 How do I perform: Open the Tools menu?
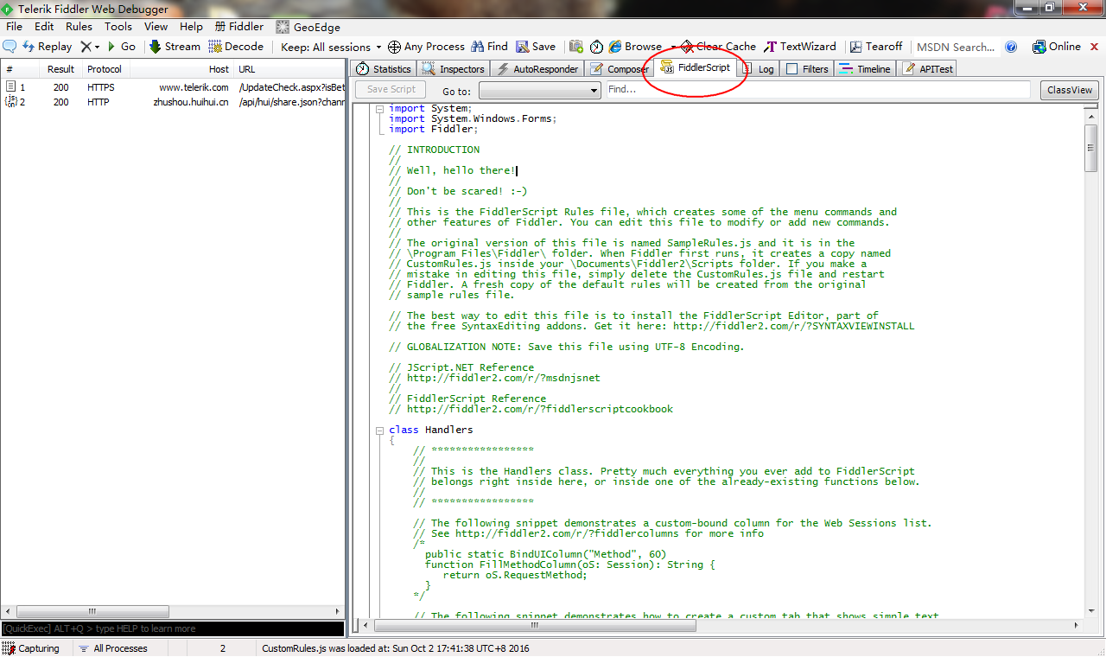click(x=118, y=27)
